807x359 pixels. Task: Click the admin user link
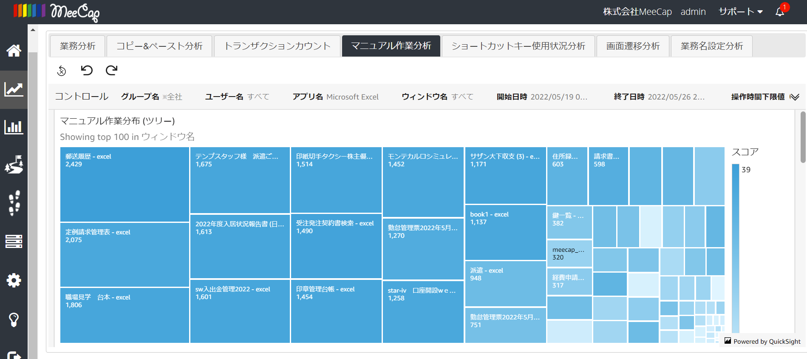click(693, 12)
